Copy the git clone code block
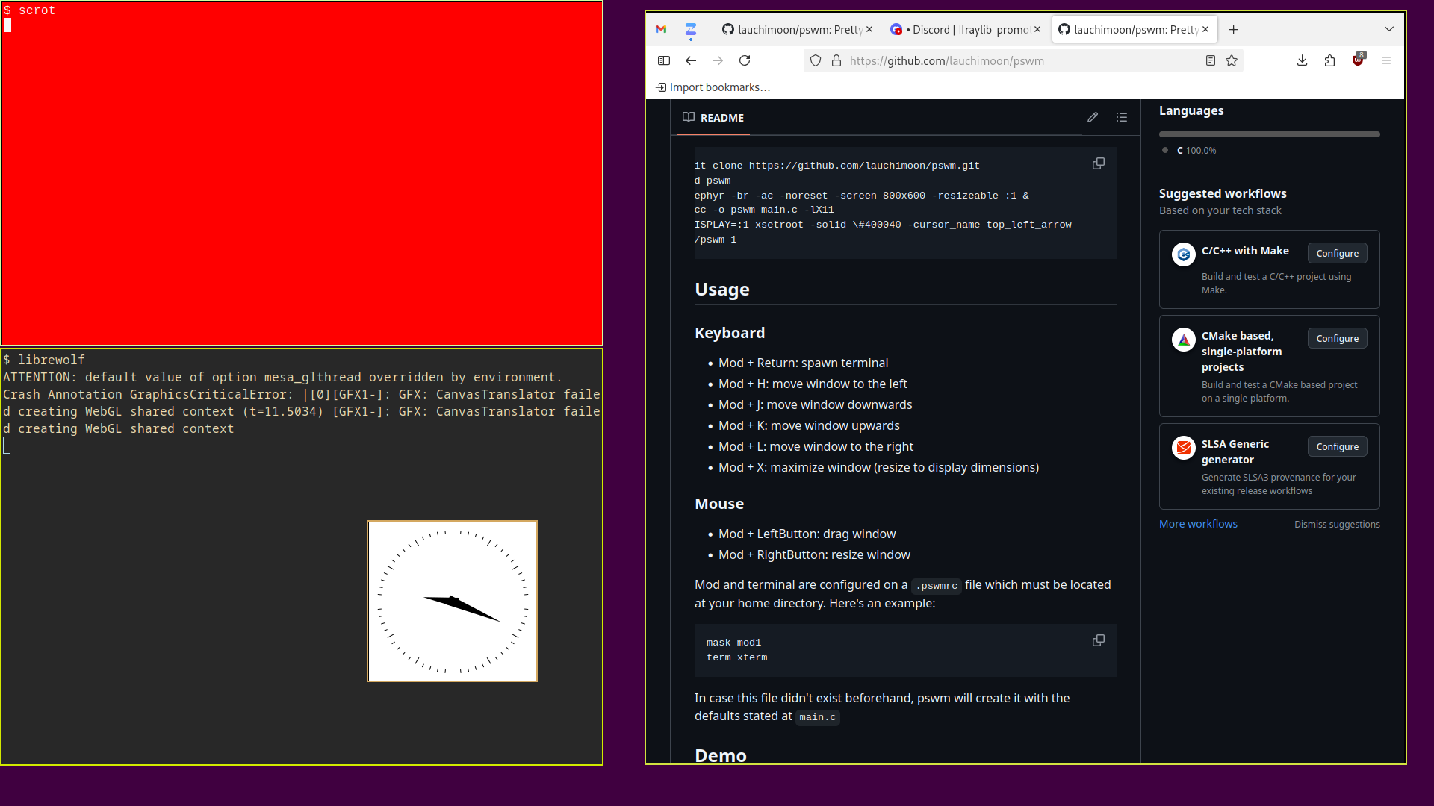 click(x=1098, y=163)
